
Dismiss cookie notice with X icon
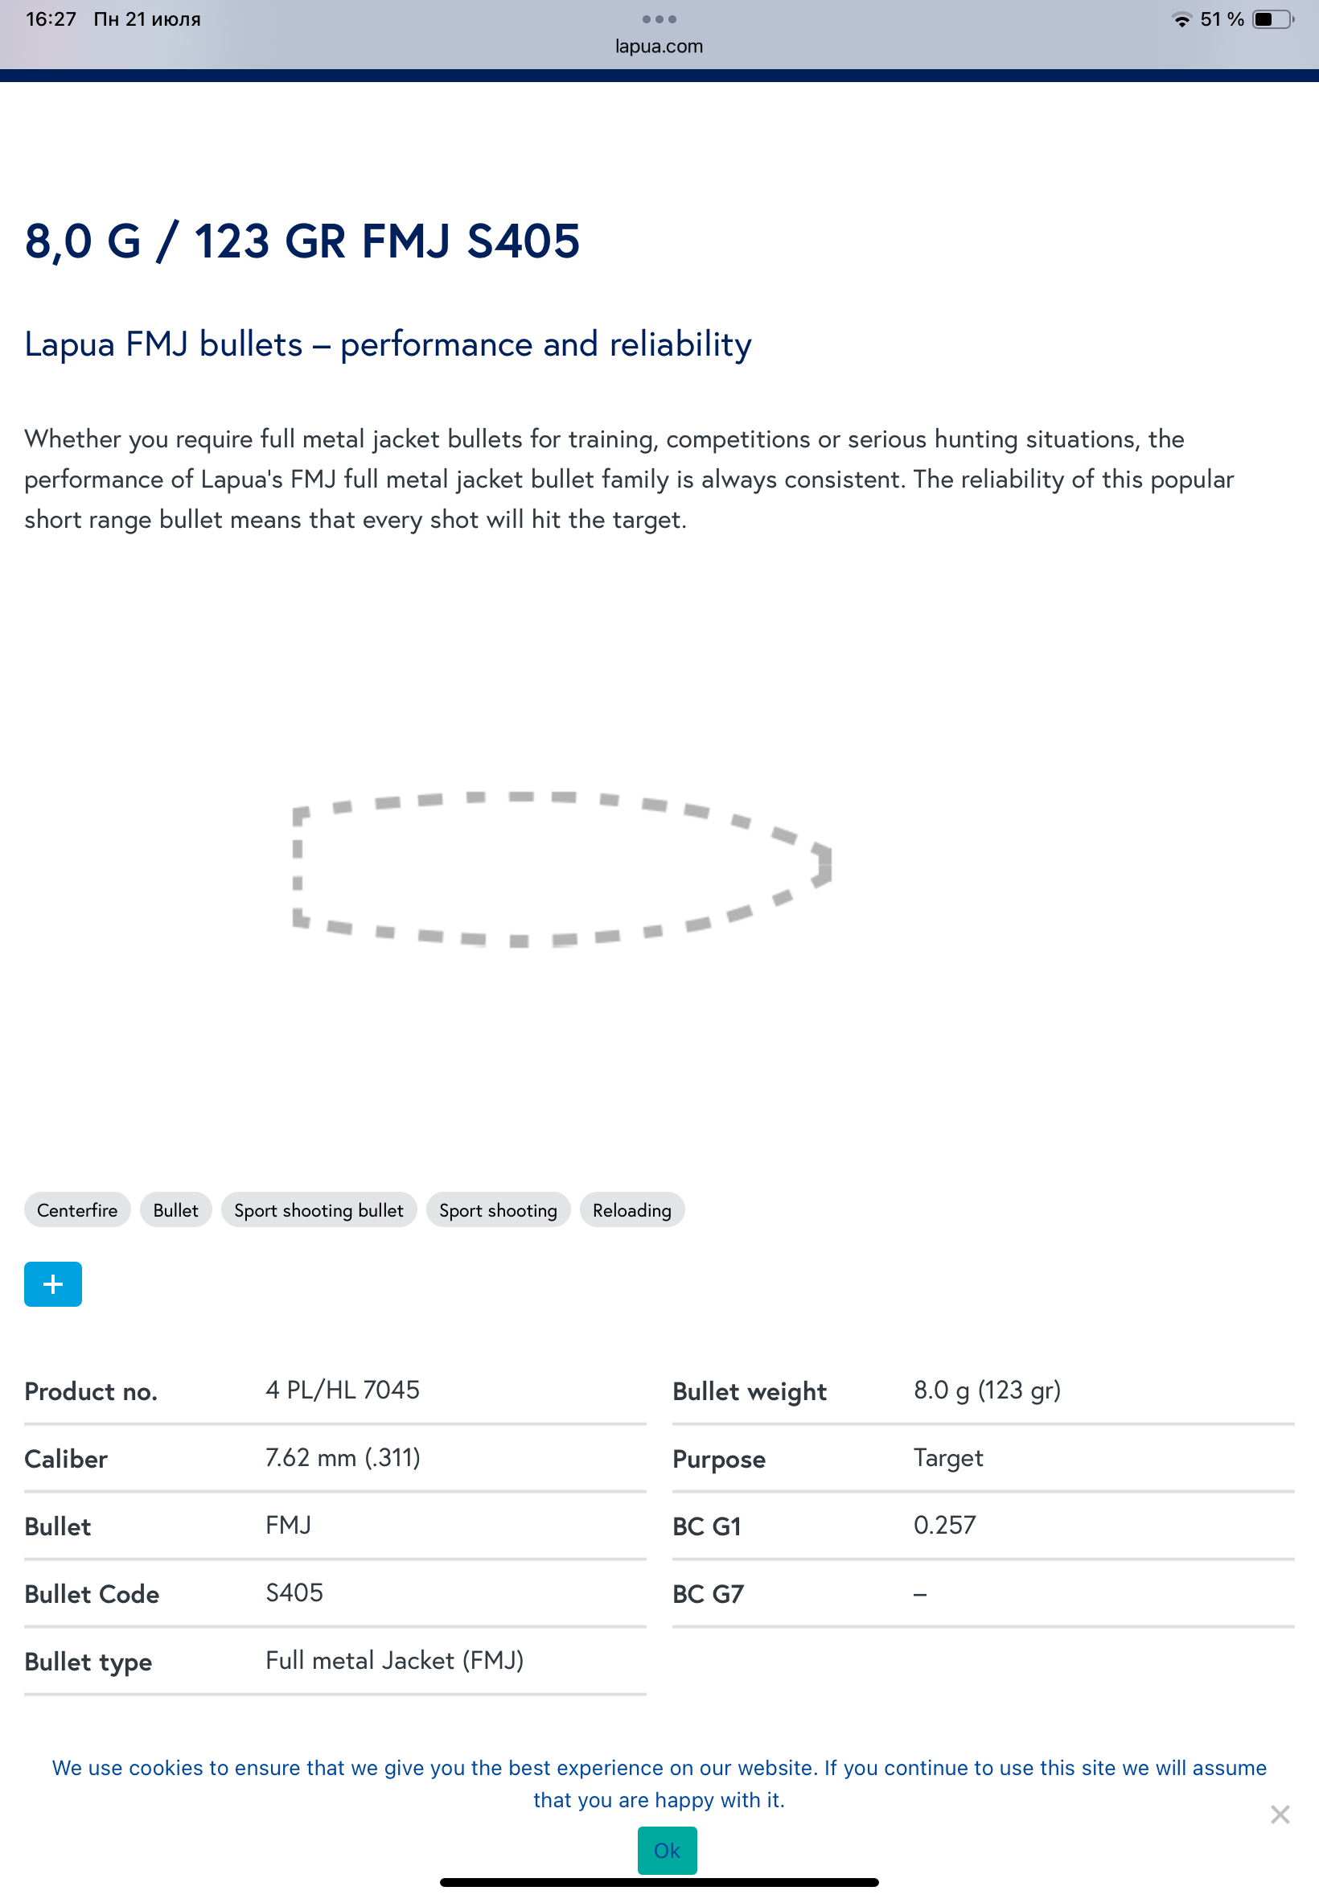coord(1280,1814)
